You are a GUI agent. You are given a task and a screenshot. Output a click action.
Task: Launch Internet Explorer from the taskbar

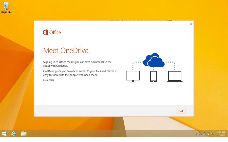click(14, 134)
